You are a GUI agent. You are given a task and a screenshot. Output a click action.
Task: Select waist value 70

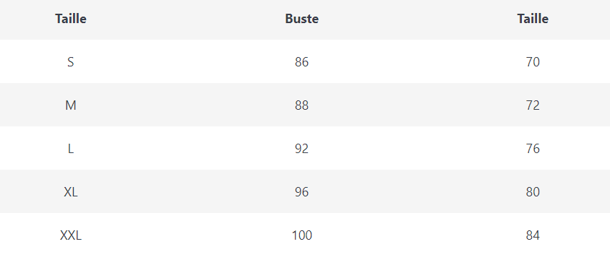pos(533,62)
